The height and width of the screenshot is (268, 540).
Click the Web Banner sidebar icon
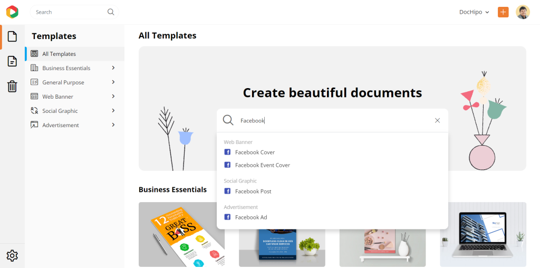[x=34, y=97]
